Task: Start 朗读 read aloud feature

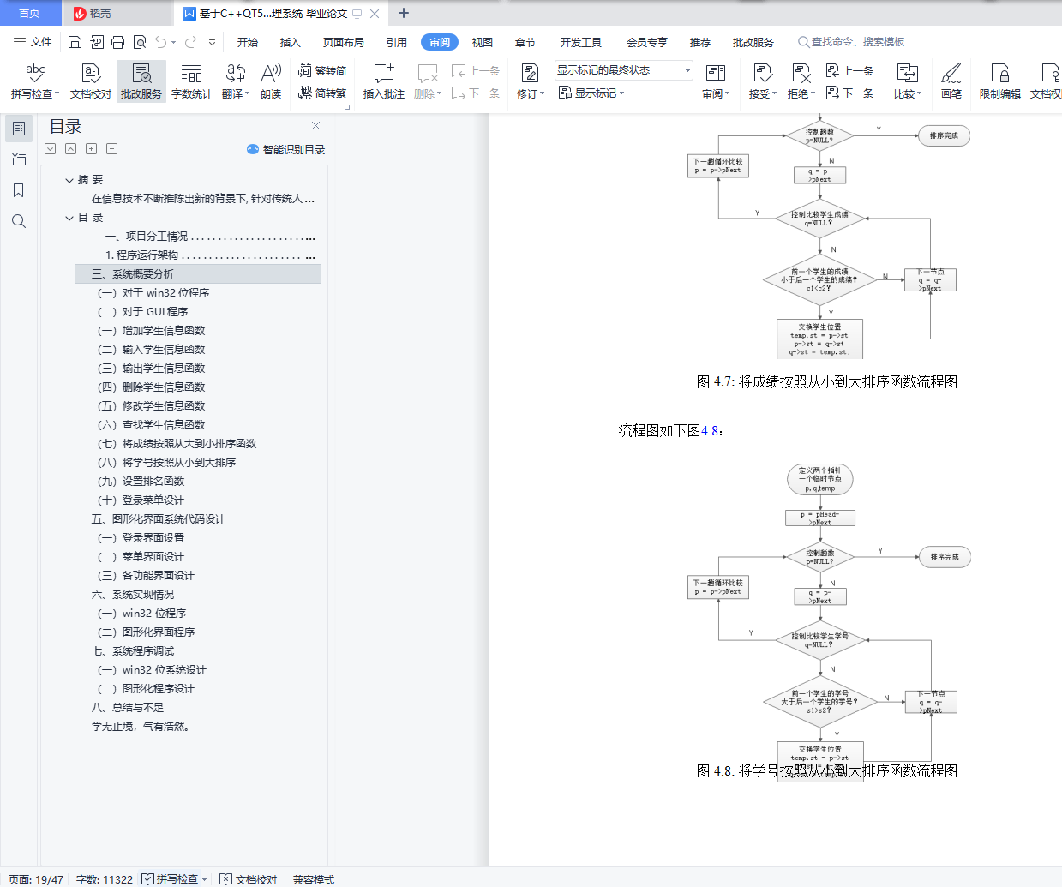Action: pos(271,81)
